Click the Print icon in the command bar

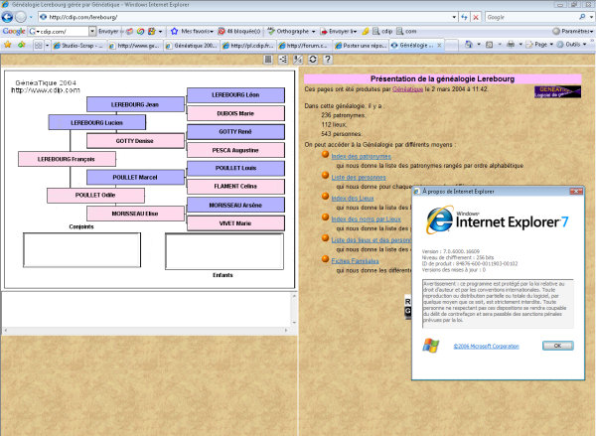[x=511, y=45]
